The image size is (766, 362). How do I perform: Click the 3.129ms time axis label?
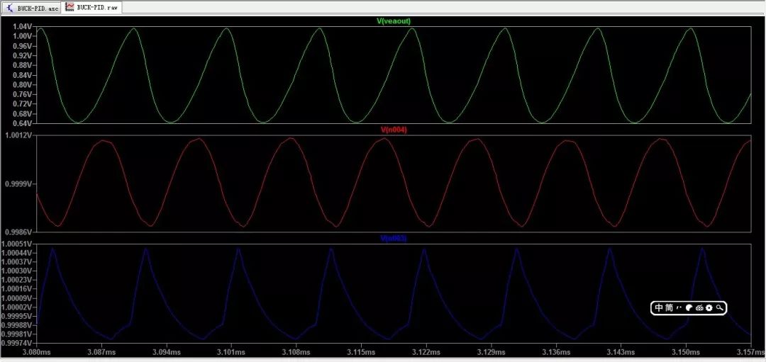click(x=491, y=352)
